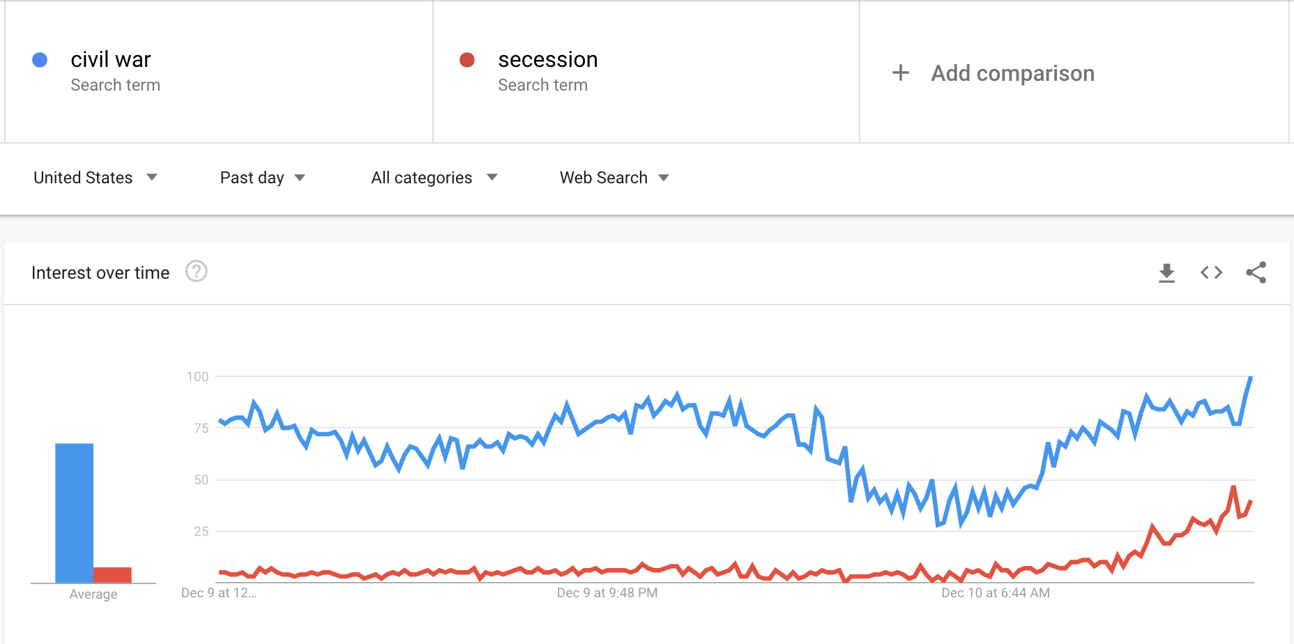Click the plus icon to add comparison
The image size is (1294, 644).
coord(901,72)
